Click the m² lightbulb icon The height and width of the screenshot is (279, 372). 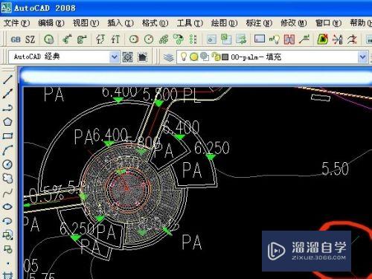coord(275,39)
